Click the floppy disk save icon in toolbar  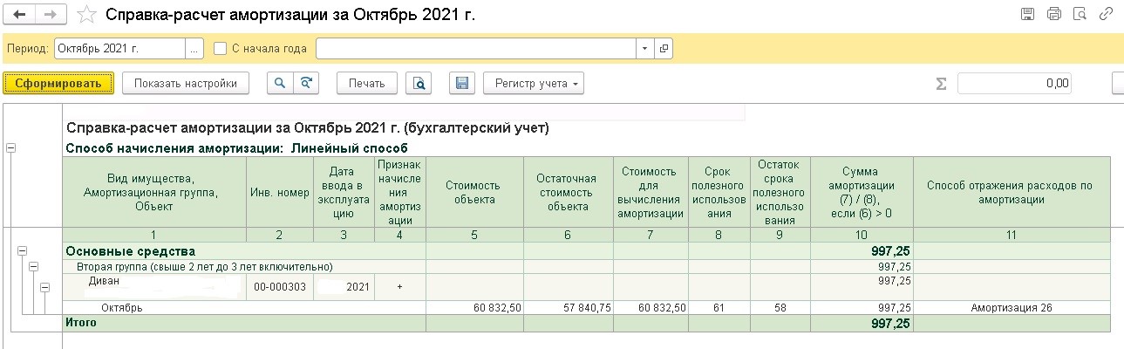(x=462, y=83)
